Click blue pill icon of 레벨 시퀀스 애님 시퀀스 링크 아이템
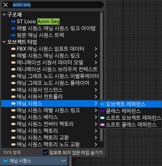The image size is (162, 166). pos(13,28)
